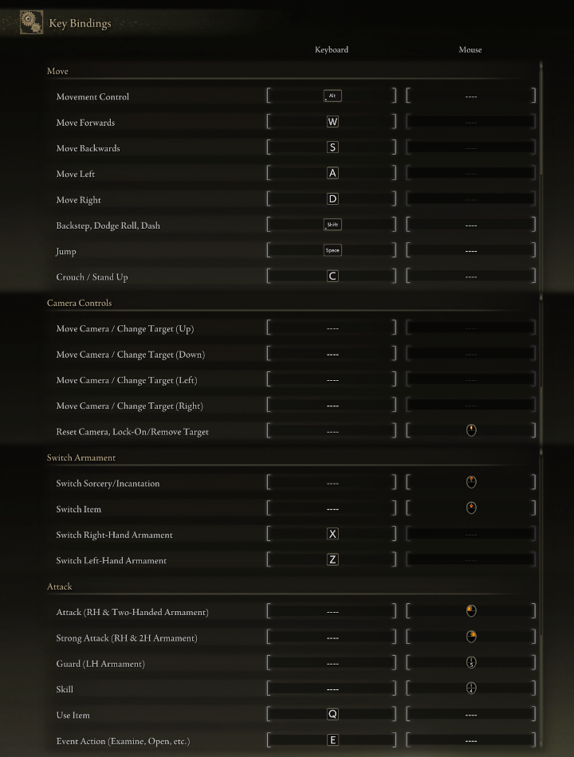Select the Switch Left-Hand Armament row label

coord(112,561)
